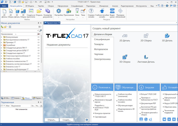Toggle visibility eye for Конструктивные элементы 17

coord(39,40)
